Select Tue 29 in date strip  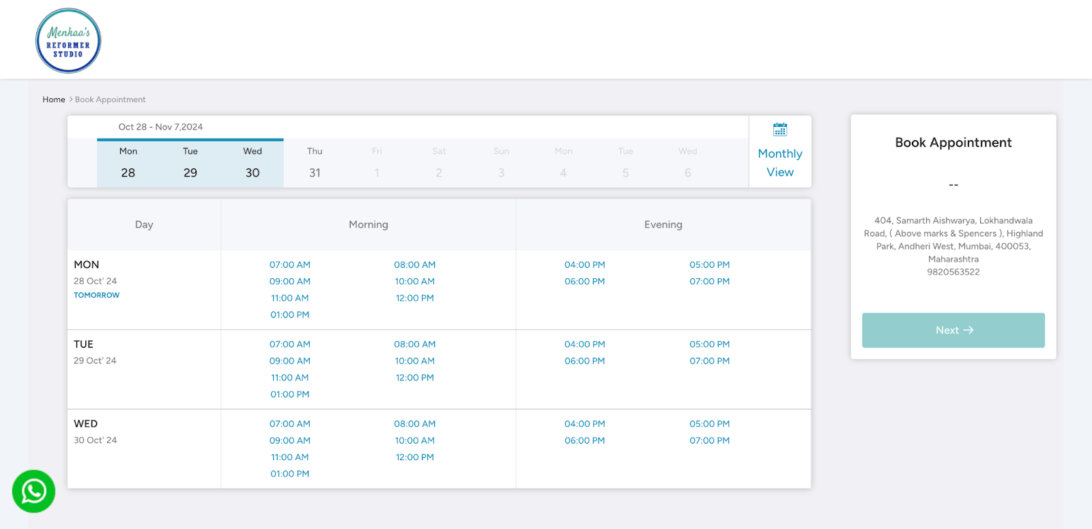tap(190, 164)
